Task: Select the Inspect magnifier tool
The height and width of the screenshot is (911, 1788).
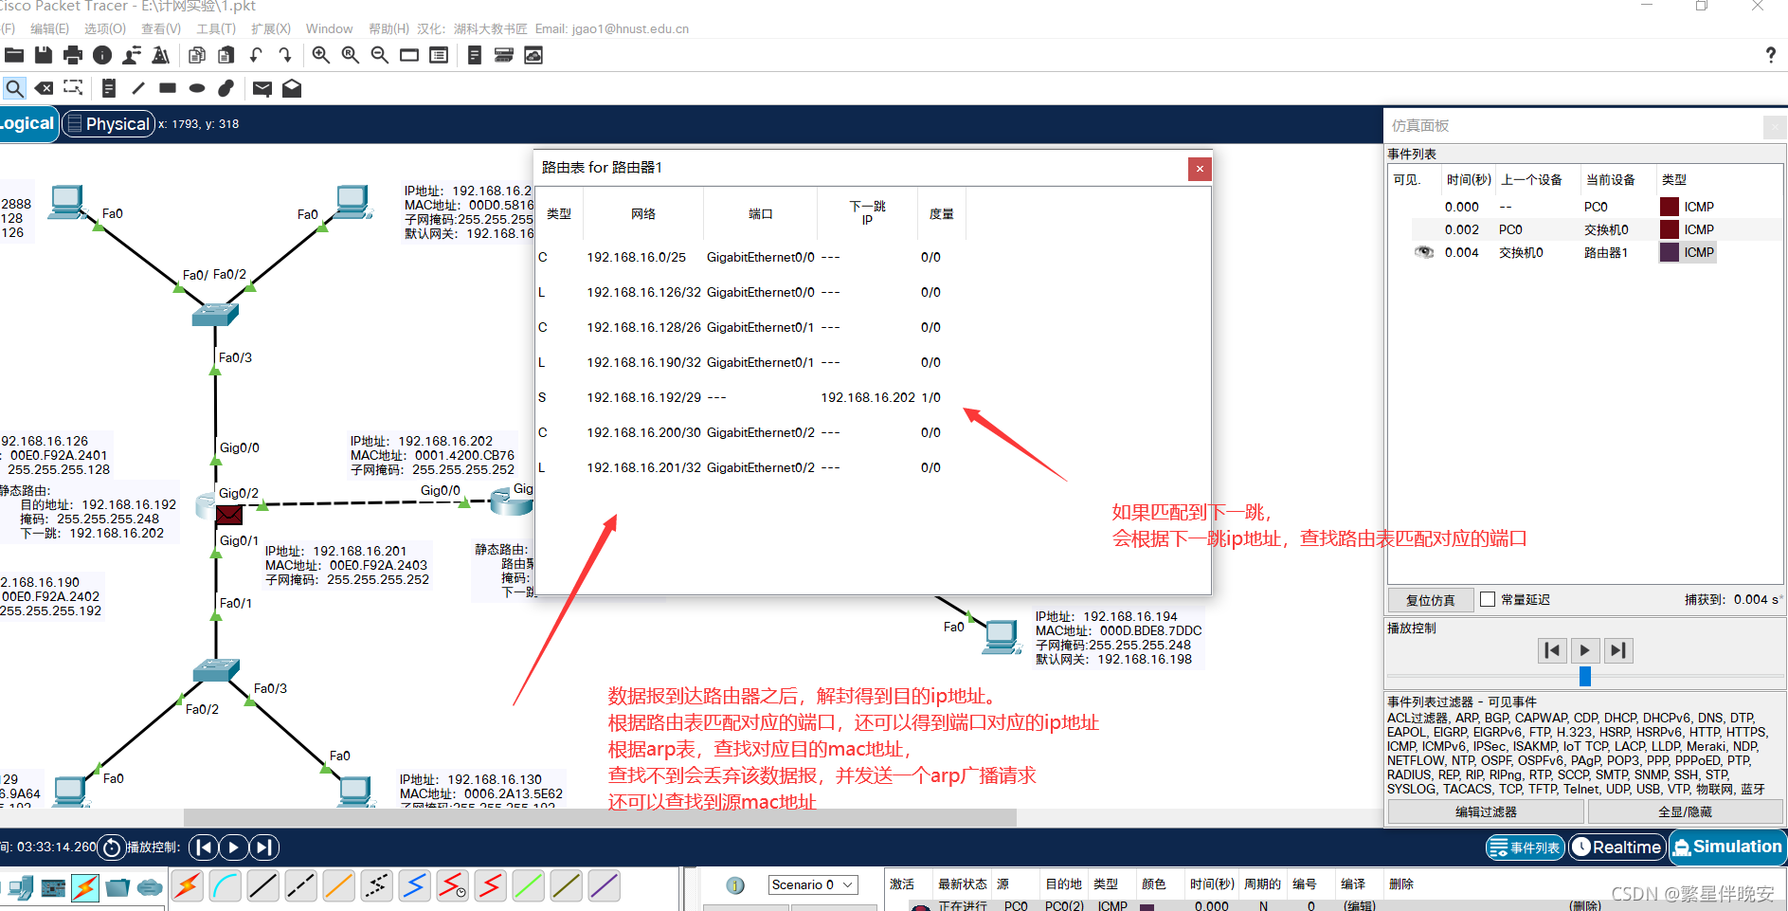Action: [14, 88]
